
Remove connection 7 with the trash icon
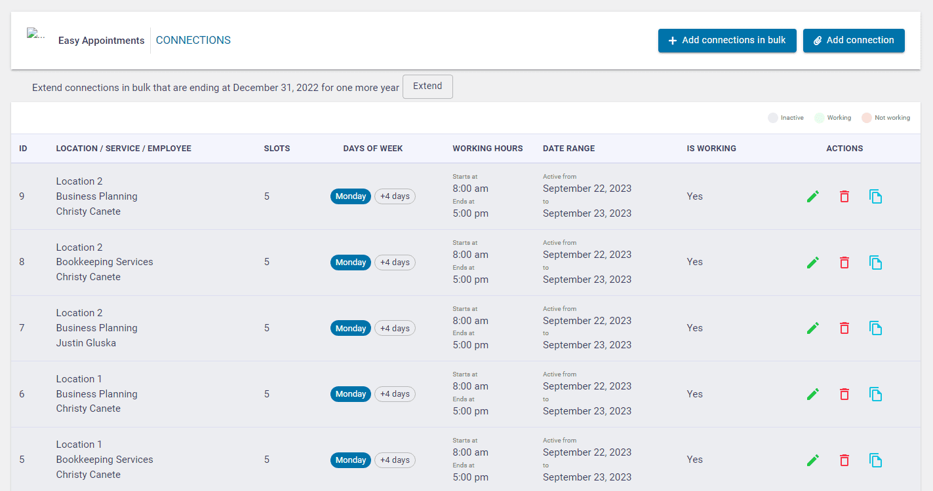tap(844, 328)
